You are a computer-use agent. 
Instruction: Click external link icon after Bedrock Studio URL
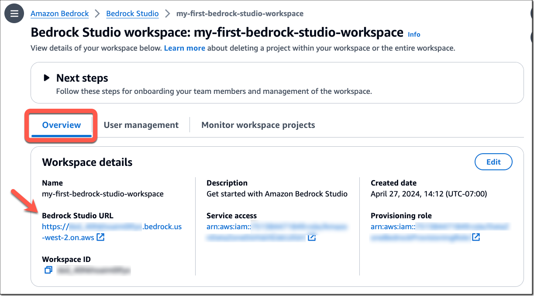(100, 237)
